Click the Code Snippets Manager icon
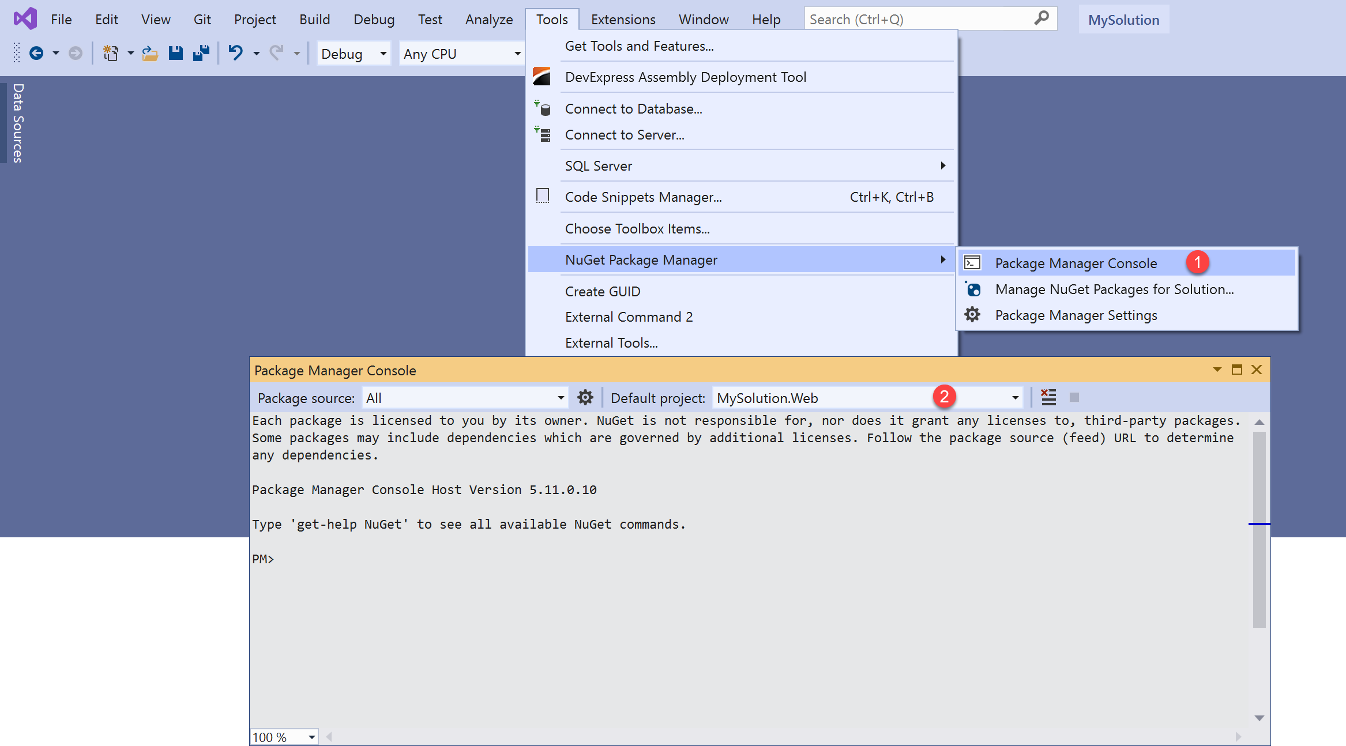The image size is (1346, 746). pyautogui.click(x=543, y=196)
